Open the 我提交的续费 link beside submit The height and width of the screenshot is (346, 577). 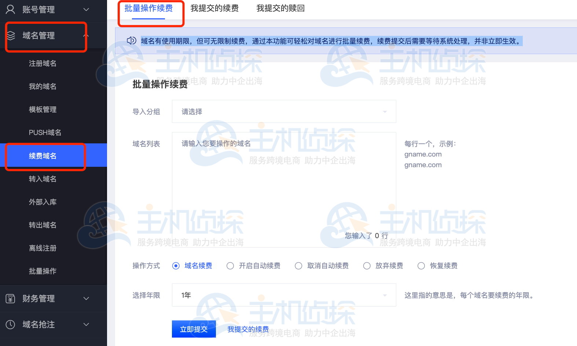point(248,329)
